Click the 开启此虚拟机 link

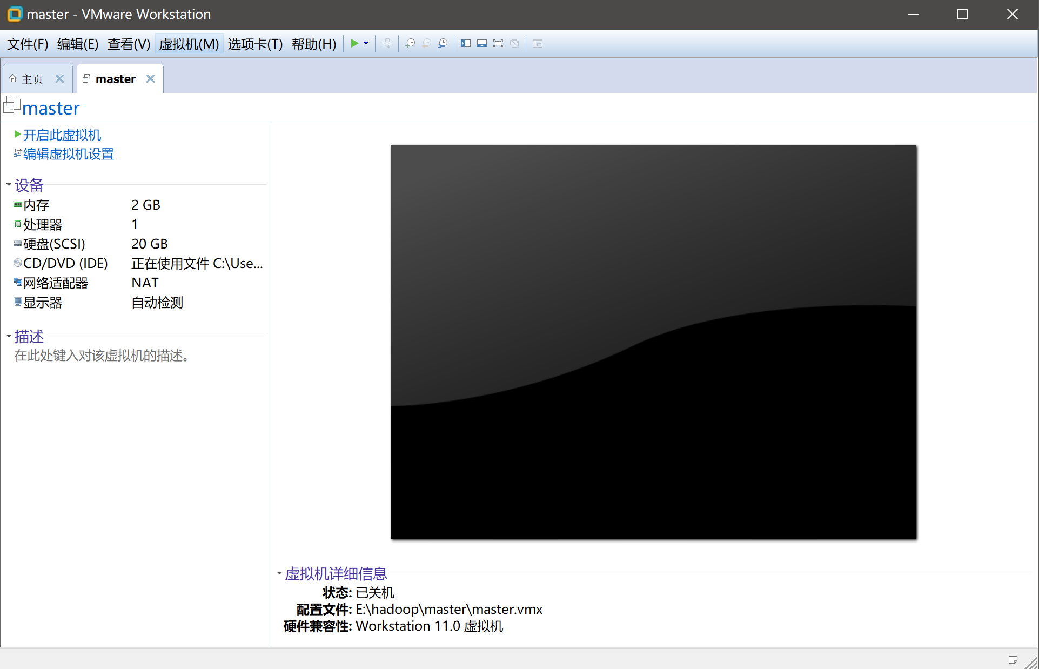click(x=62, y=135)
